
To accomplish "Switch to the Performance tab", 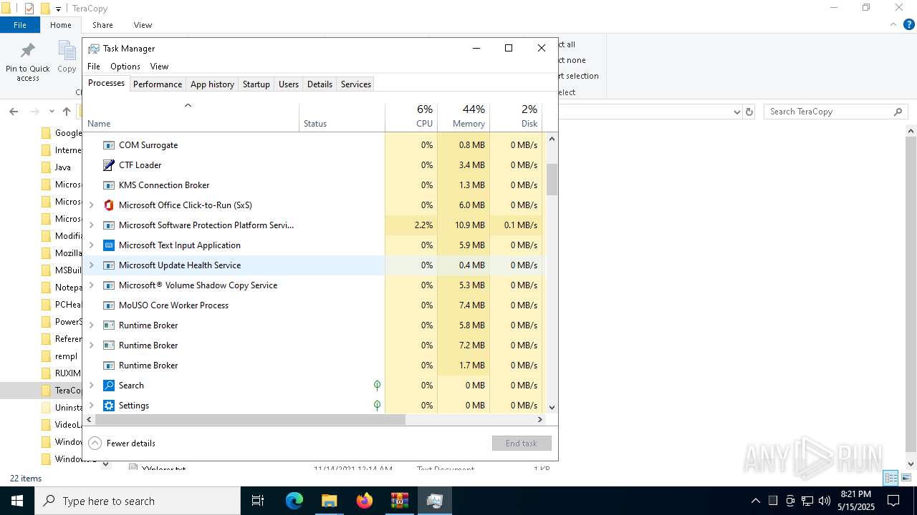I will tap(158, 84).
